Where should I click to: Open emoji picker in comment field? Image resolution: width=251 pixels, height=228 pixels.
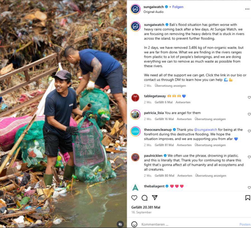(134, 224)
